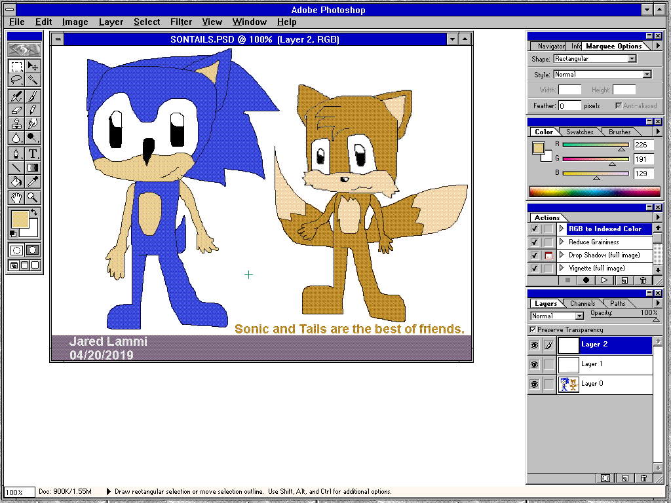Select the Type tool
This screenshot has width=671, height=503.
click(x=33, y=153)
